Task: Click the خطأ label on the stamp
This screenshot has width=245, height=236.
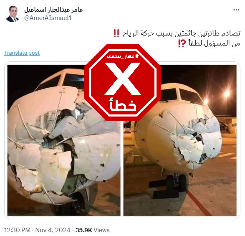Action: click(123, 104)
